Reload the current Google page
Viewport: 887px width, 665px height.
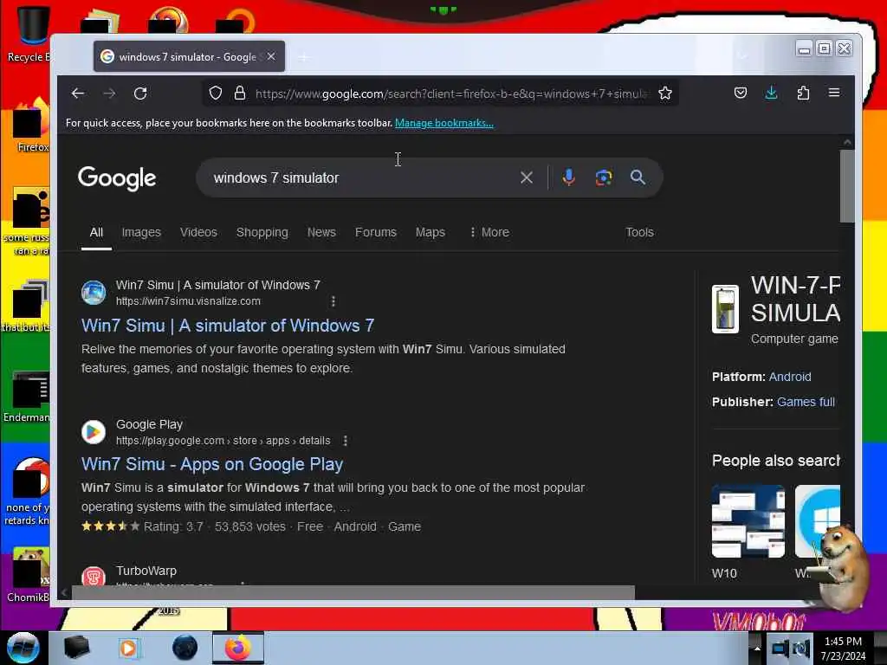coord(140,94)
